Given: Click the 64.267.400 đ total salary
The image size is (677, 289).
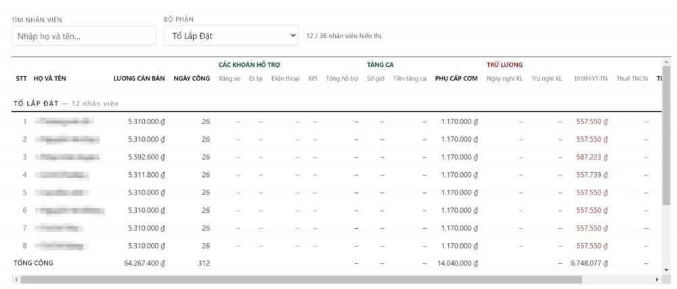Looking at the screenshot, I should [x=145, y=263].
